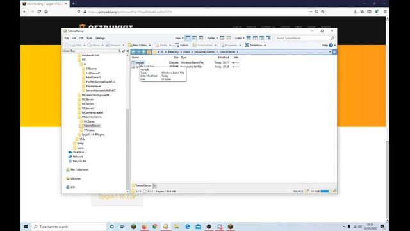Open the Settings menu
The image size is (410, 231).
100,38
